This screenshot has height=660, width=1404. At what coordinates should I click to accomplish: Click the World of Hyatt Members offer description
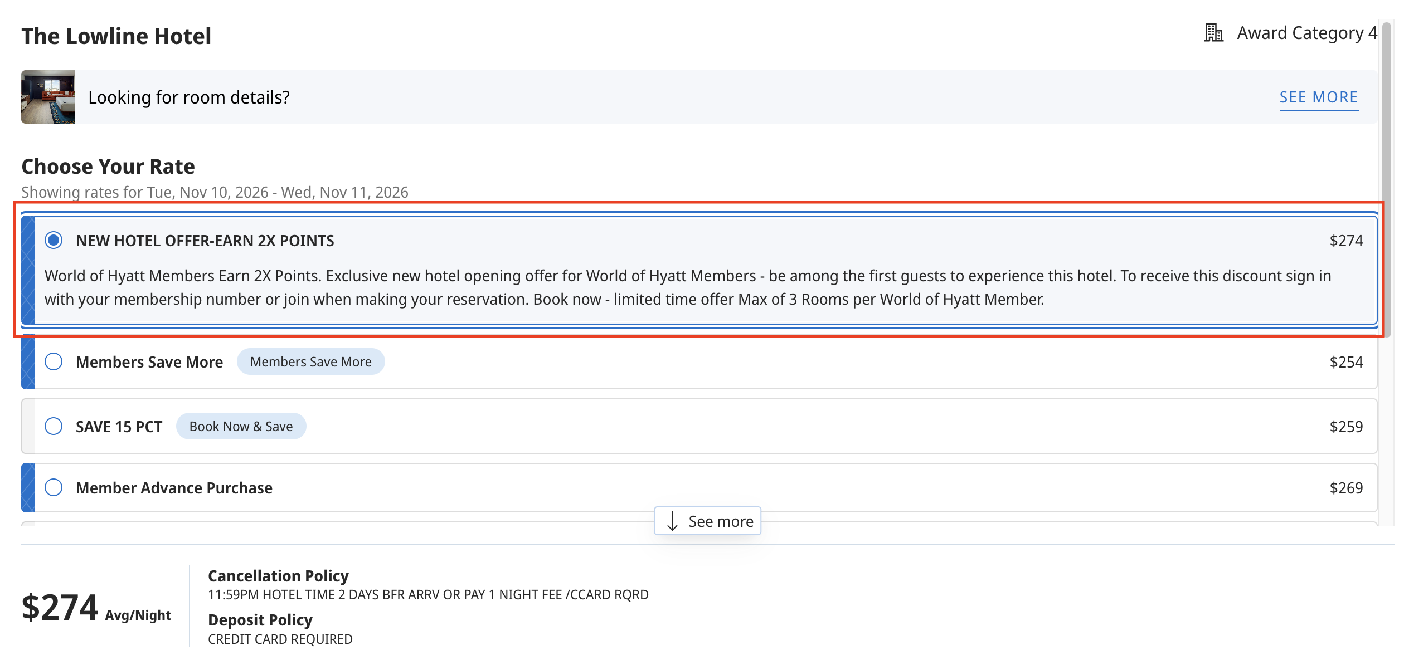click(688, 287)
